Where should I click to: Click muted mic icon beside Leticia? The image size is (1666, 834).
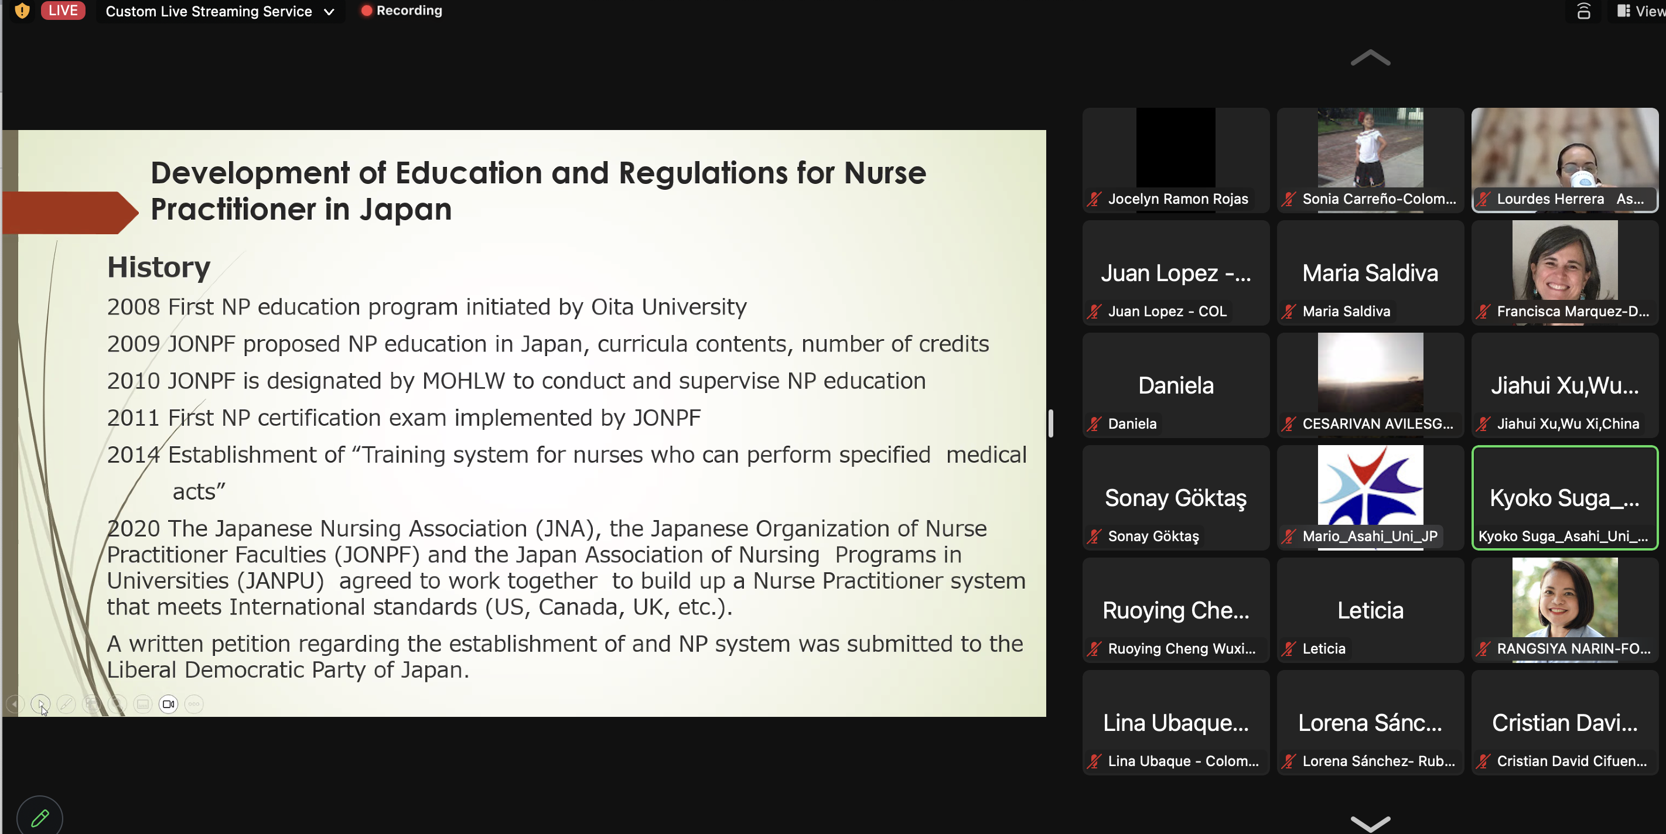tap(1289, 649)
